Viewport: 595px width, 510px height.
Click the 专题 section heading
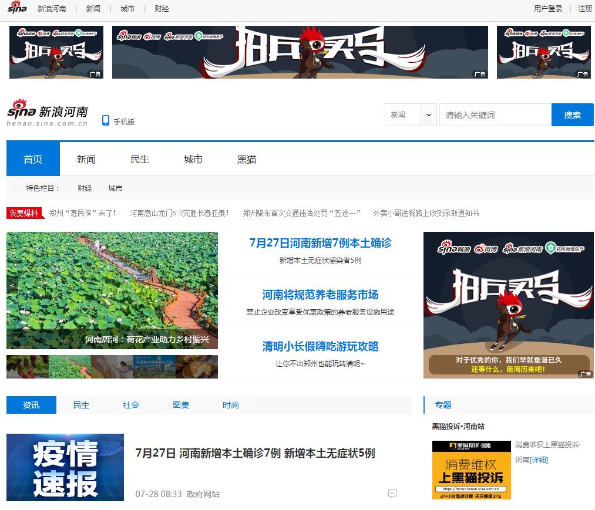443,405
